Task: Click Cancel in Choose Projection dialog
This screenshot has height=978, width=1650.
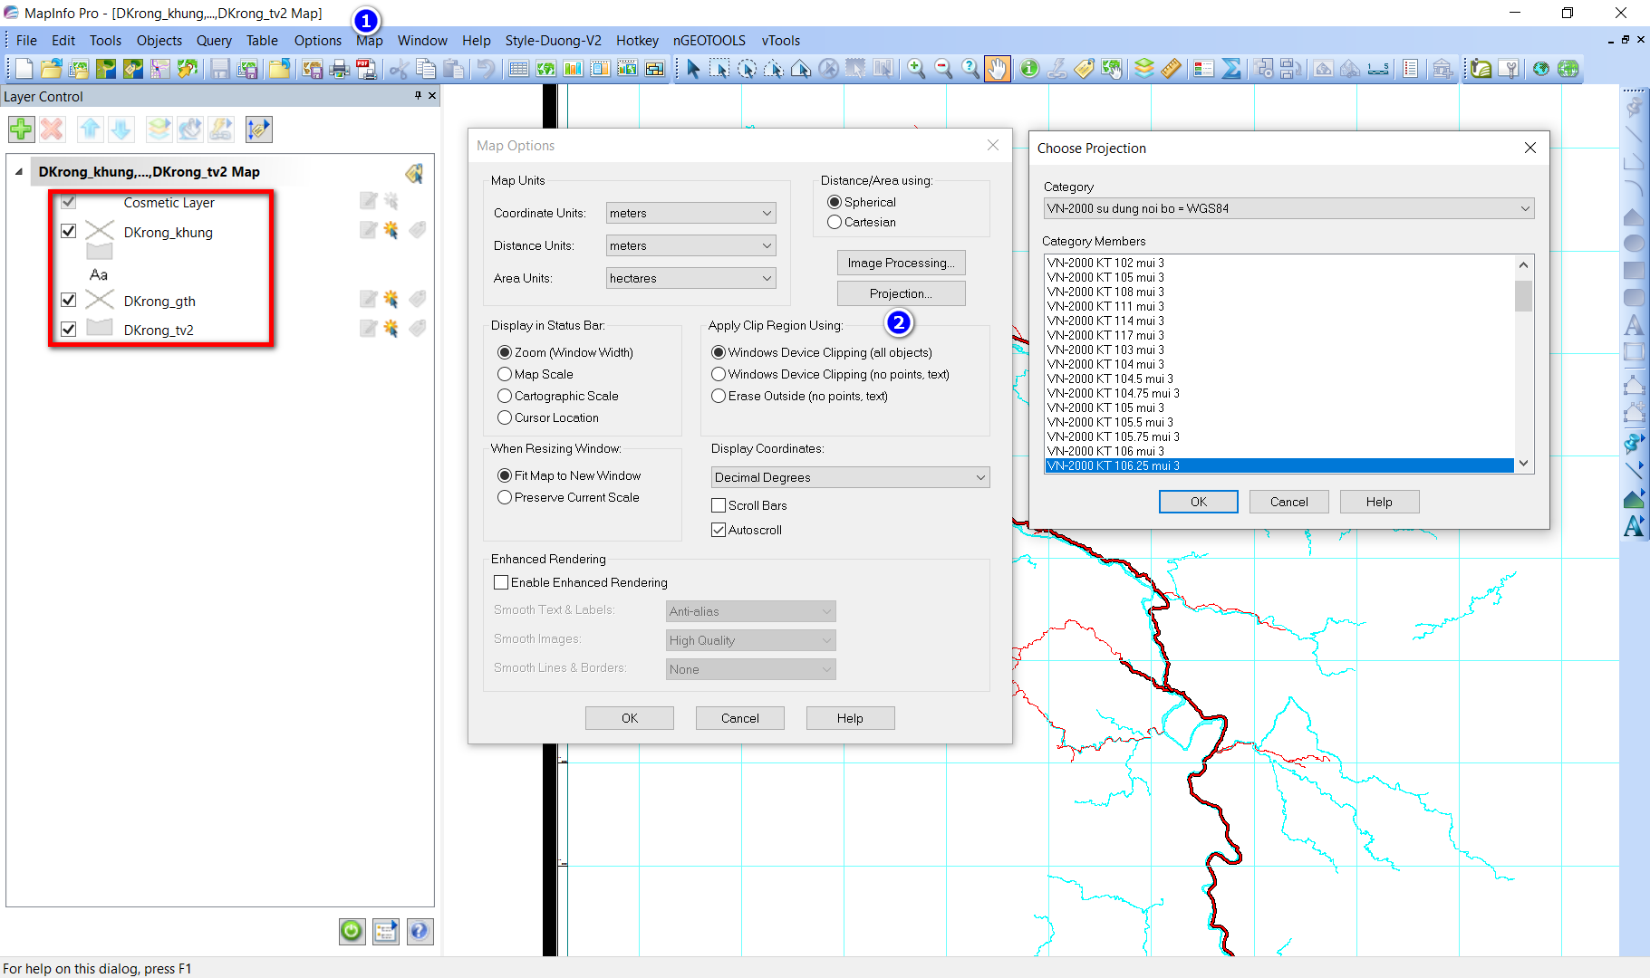Action: pyautogui.click(x=1288, y=502)
